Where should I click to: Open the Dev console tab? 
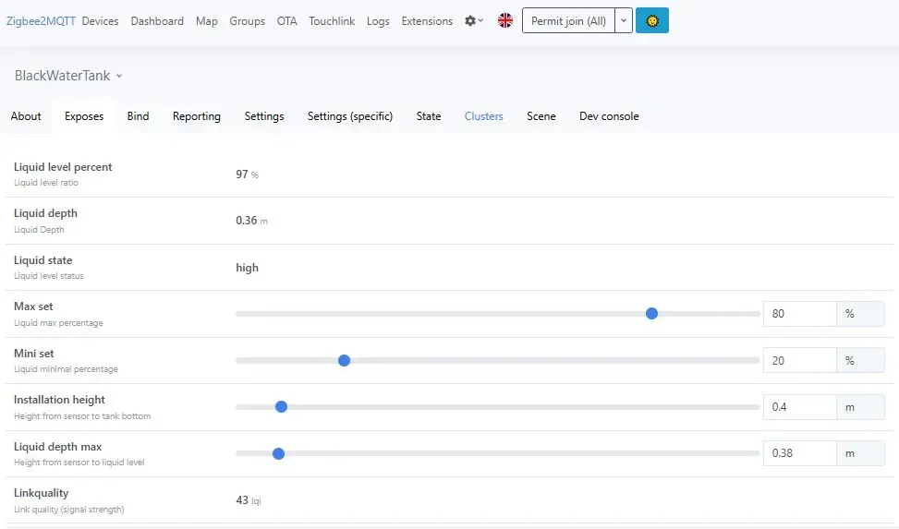[x=609, y=116]
